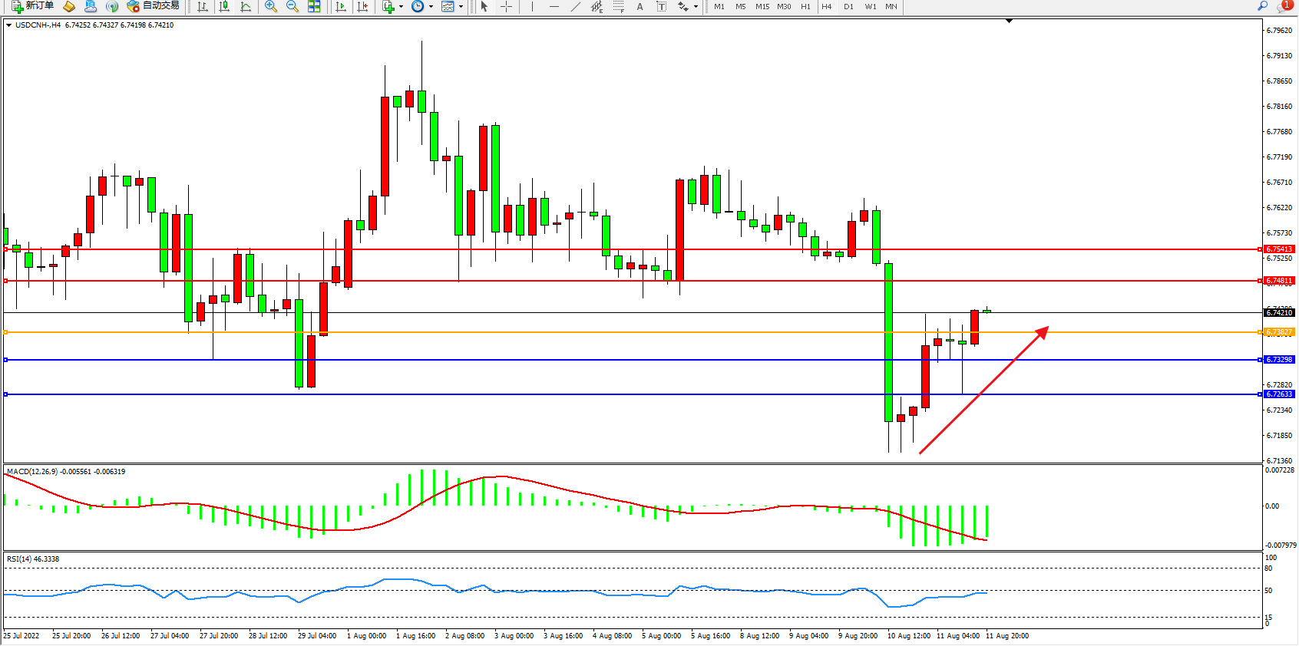The width and height of the screenshot is (1299, 646).
Task: Click the New Order (新订单) button
Action: 32,6
